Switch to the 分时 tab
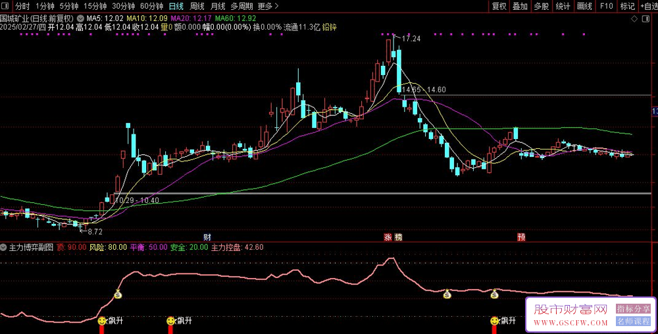 coord(22,7)
